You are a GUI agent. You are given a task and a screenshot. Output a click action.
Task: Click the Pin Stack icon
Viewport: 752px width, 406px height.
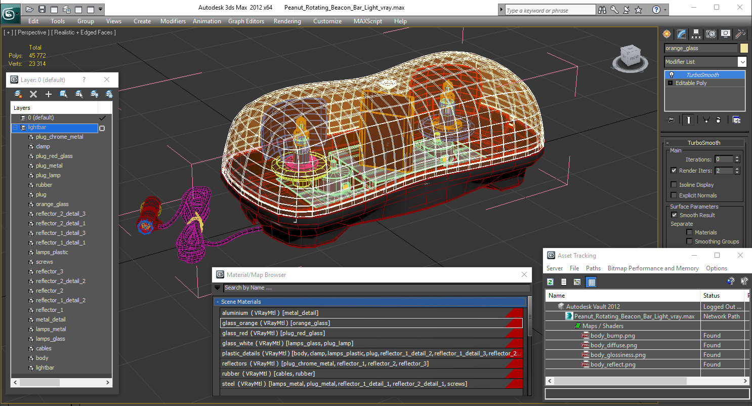672,120
